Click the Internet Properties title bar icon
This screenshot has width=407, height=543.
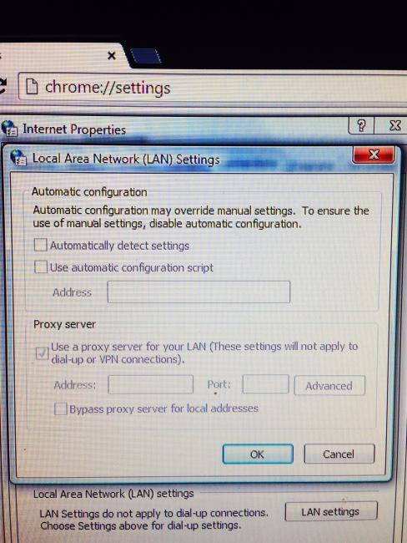10,128
